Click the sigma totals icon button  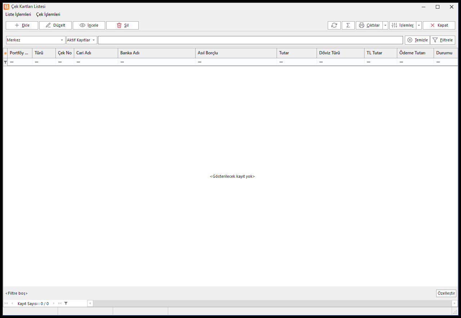(x=348, y=25)
